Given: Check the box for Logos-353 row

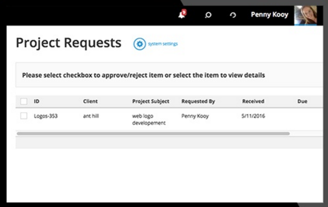Looking at the screenshot, I should tap(24, 116).
